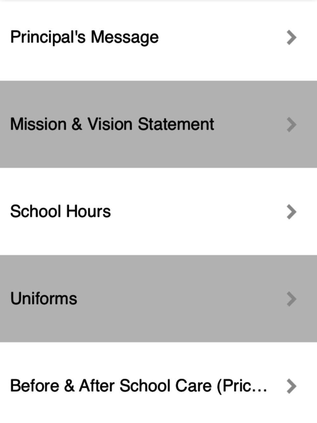
Task: Go to the Uniforms section
Action: click(158, 299)
